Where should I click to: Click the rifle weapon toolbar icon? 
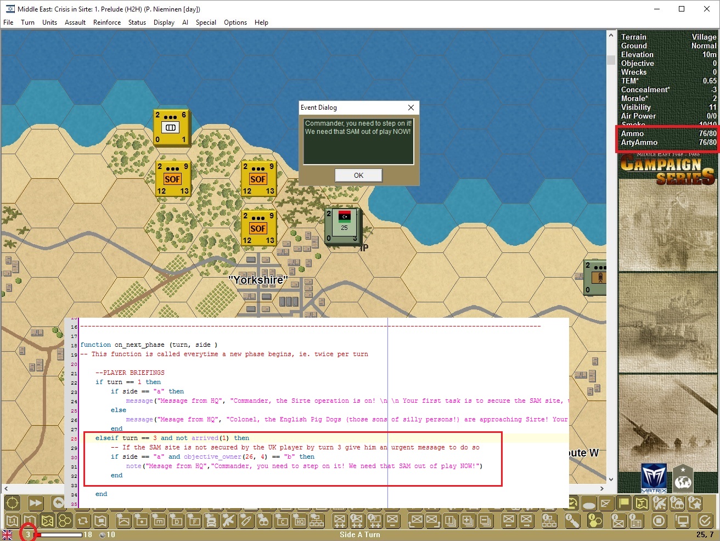click(229, 520)
